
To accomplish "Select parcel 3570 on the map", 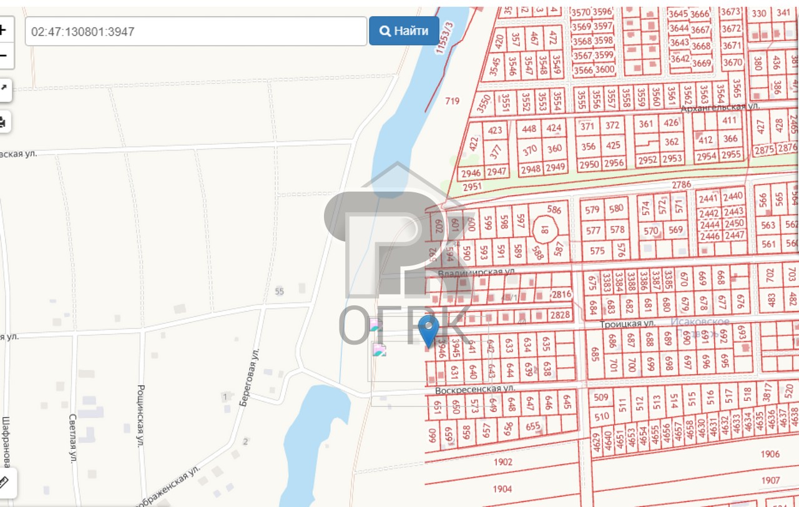I will click(x=581, y=12).
